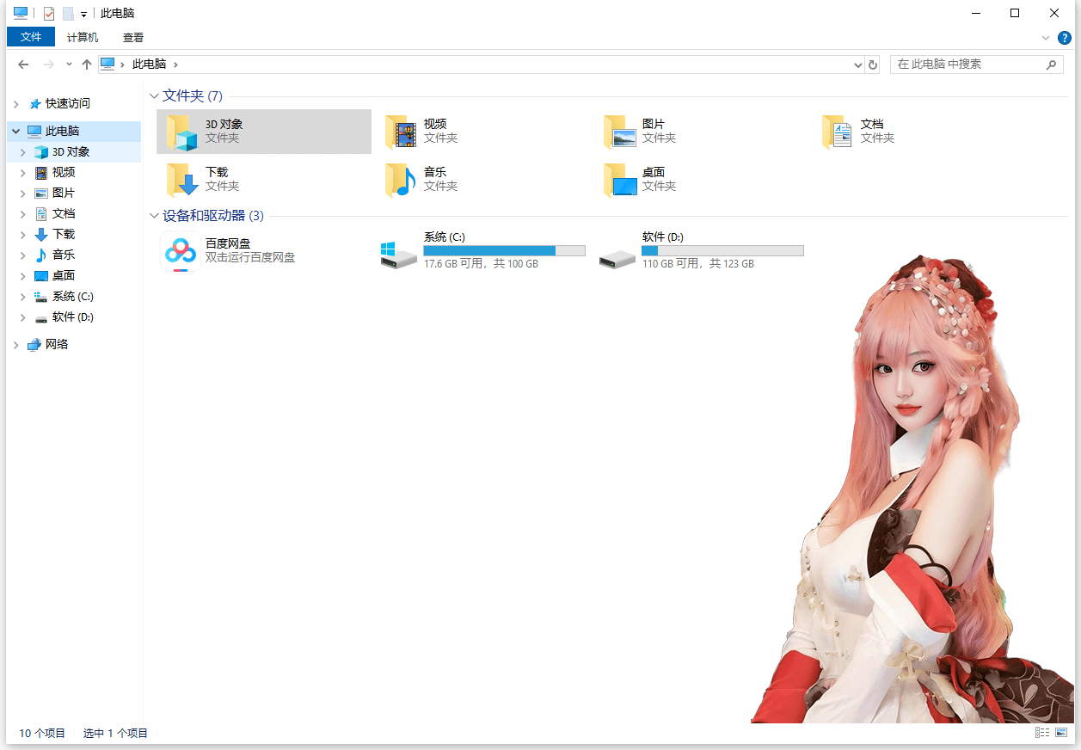This screenshot has width=1081, height=750.
Task: Go up one level with up arrow
Action: 87,65
